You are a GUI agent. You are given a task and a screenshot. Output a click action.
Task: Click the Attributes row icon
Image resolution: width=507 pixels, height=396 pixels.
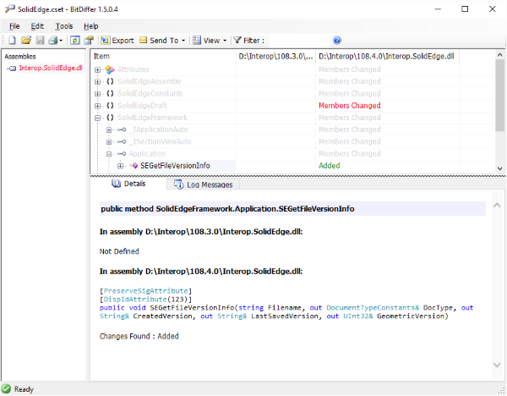click(110, 69)
